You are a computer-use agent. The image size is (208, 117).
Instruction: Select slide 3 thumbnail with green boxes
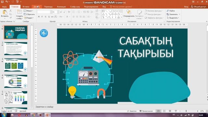(16, 65)
